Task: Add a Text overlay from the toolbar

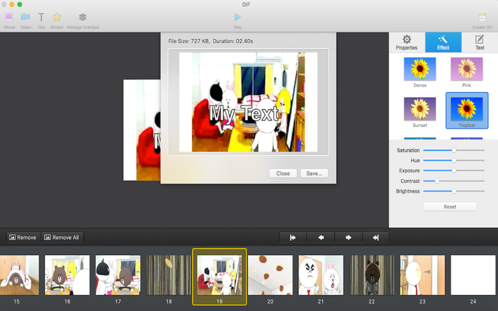Action: (x=41, y=21)
